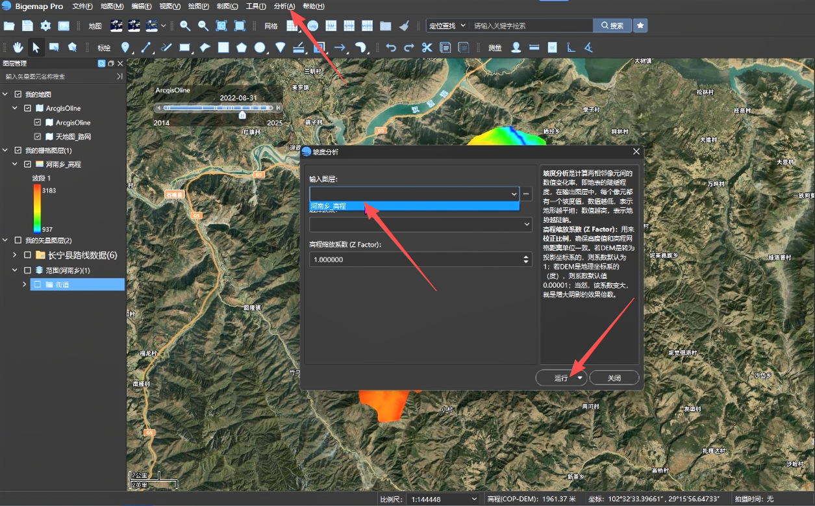815x506 pixels.
Task: Uncheck the 天地图_路网 layer checkbox
Action: click(x=38, y=136)
